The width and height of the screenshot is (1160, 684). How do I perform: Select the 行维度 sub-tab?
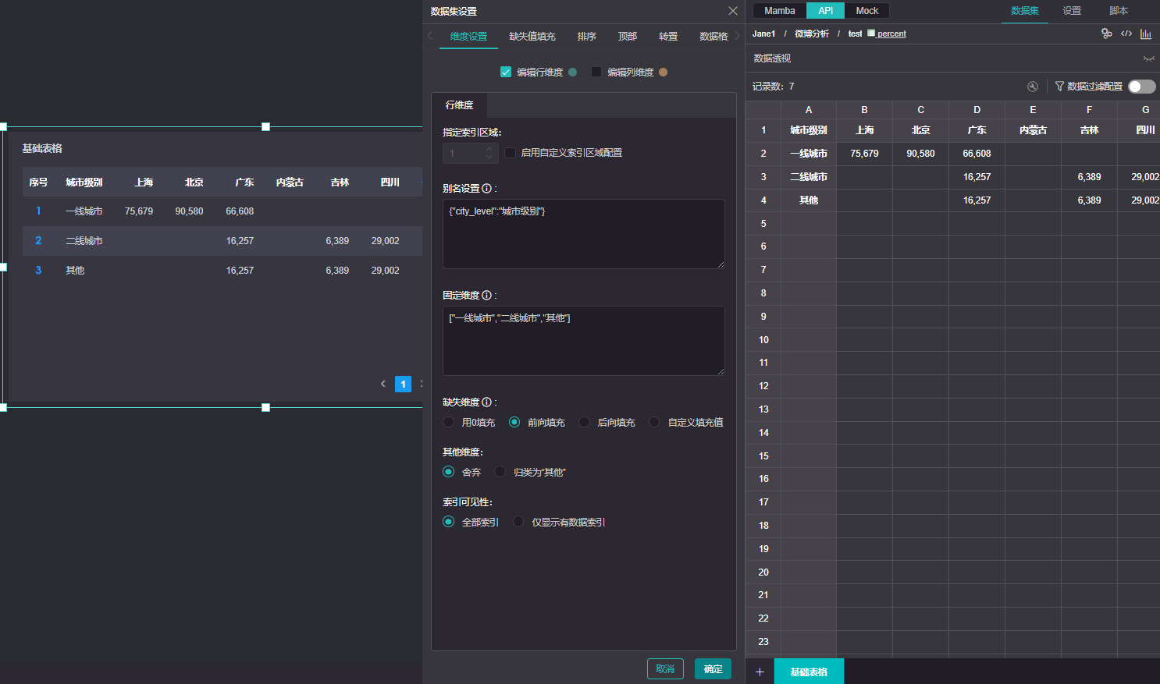[x=459, y=105]
